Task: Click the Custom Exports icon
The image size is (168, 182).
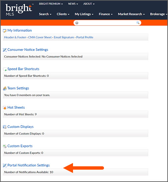Action: click(x=5, y=146)
